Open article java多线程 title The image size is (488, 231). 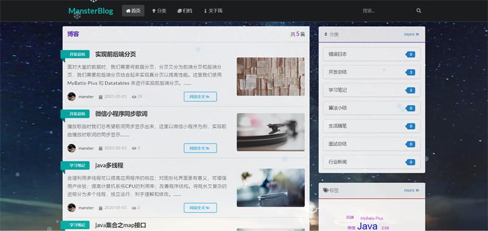109,165
